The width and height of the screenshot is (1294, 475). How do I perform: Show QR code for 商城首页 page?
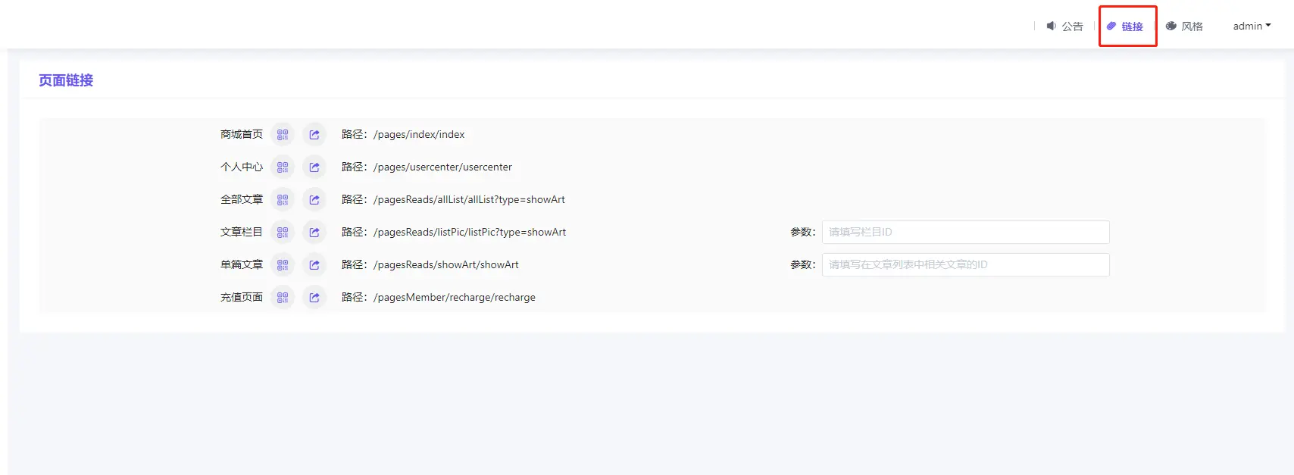coord(283,135)
